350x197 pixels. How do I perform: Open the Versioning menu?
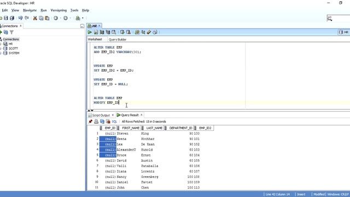pos(59,10)
